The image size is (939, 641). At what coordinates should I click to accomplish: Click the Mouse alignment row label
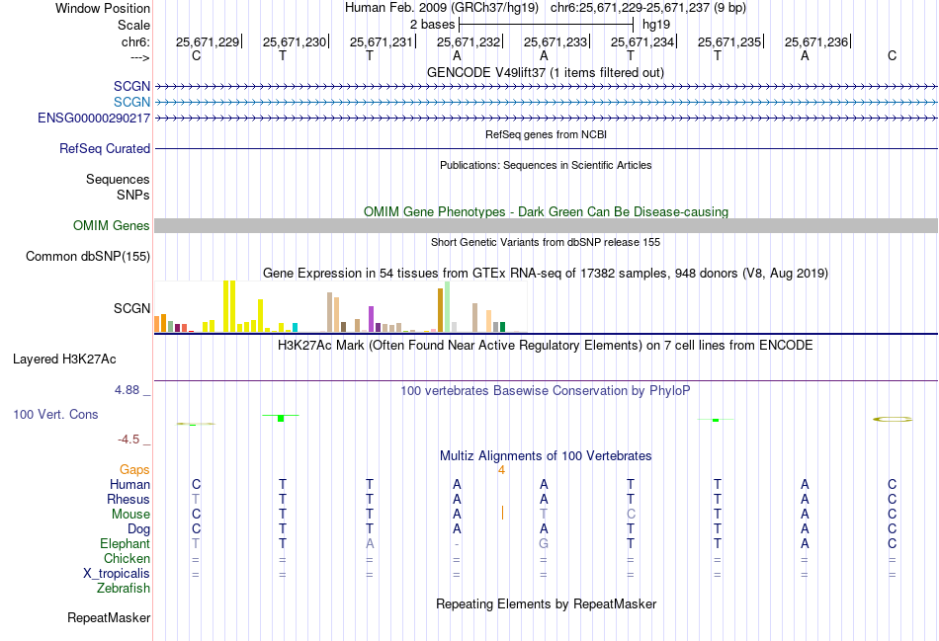(131, 515)
